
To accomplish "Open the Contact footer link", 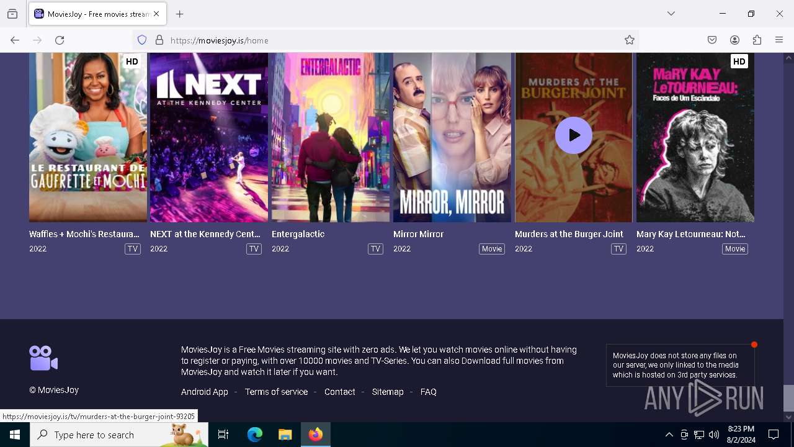I will (x=340, y=392).
